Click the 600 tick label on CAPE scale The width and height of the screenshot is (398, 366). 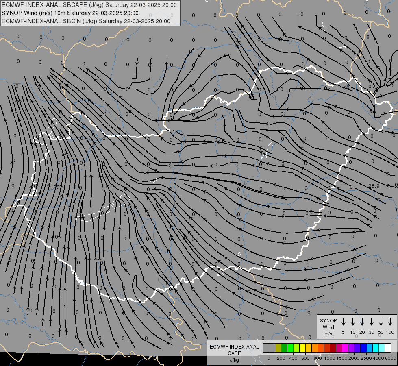click(x=305, y=358)
